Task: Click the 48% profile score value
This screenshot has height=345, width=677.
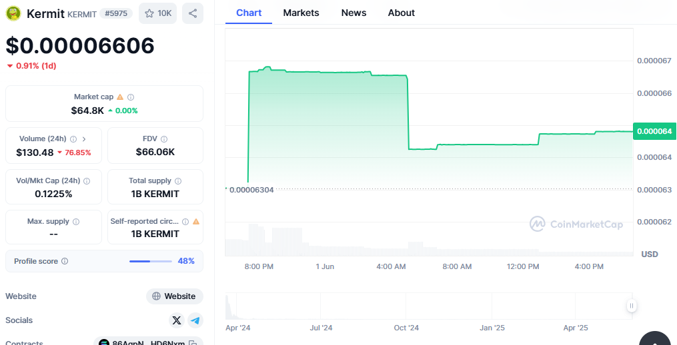Action: 186,261
